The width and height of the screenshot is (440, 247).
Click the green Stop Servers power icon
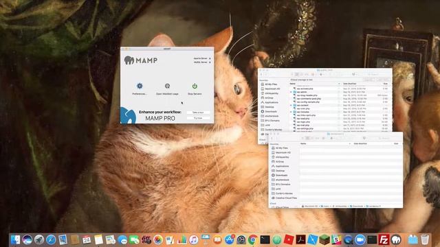coord(195,86)
